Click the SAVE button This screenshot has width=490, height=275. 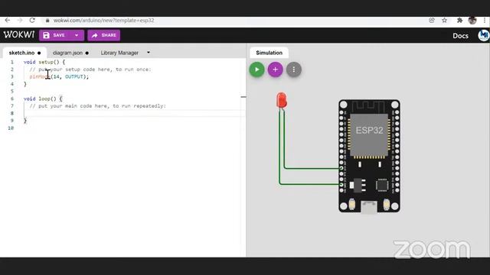pyautogui.click(x=54, y=35)
